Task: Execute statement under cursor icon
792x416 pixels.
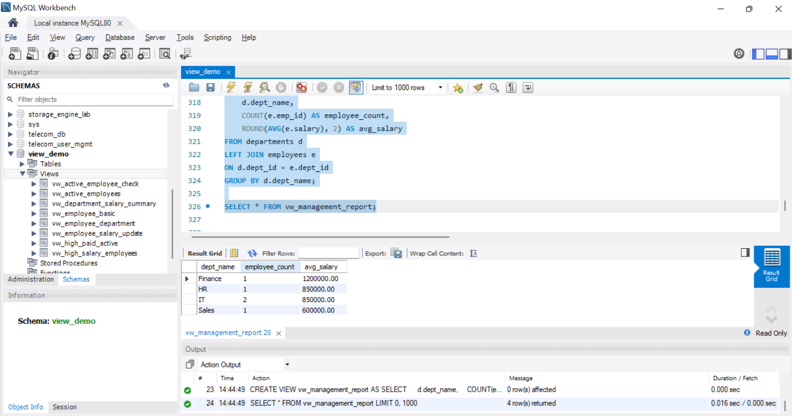Action: pyautogui.click(x=248, y=88)
